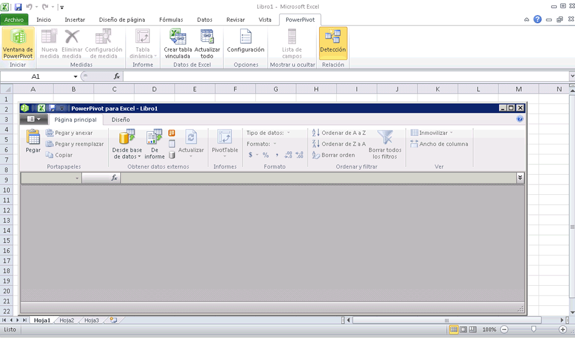Click select all corner of worksheet
This screenshot has width=575, height=338.
coord(7,89)
